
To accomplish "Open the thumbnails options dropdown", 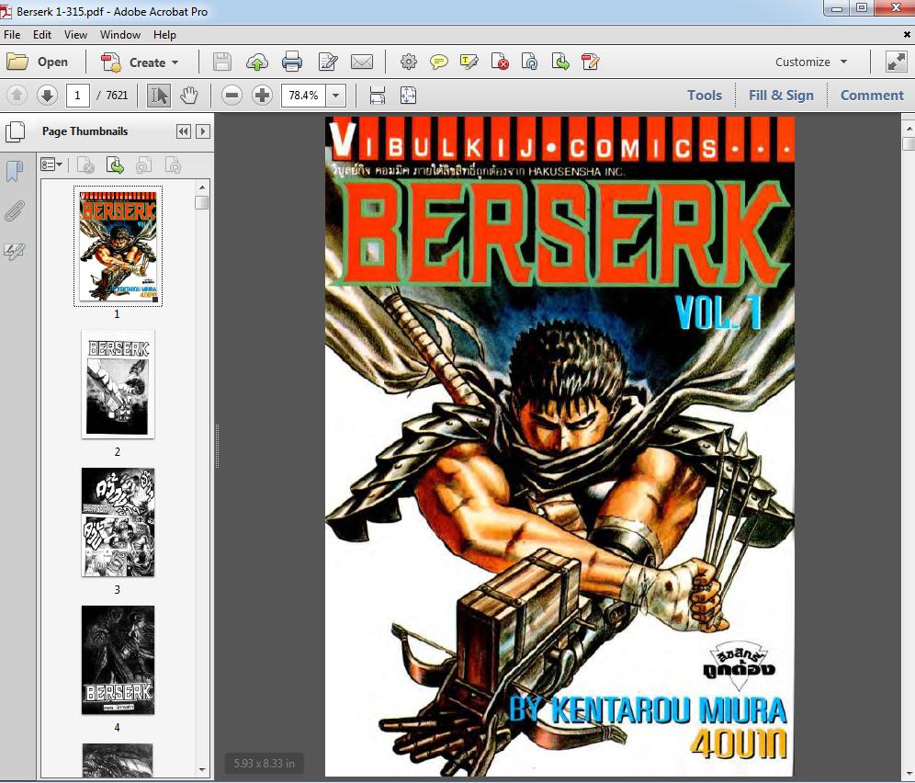I will [x=51, y=165].
